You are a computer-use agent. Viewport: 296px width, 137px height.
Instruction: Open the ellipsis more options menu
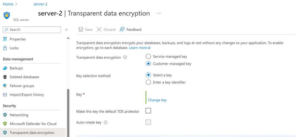(159, 14)
